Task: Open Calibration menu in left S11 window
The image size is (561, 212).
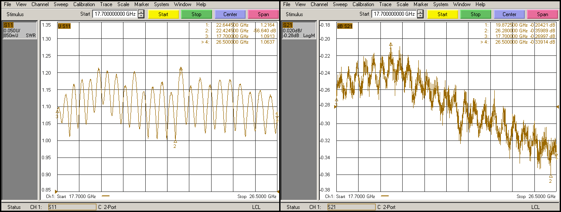Action: tap(84, 4)
